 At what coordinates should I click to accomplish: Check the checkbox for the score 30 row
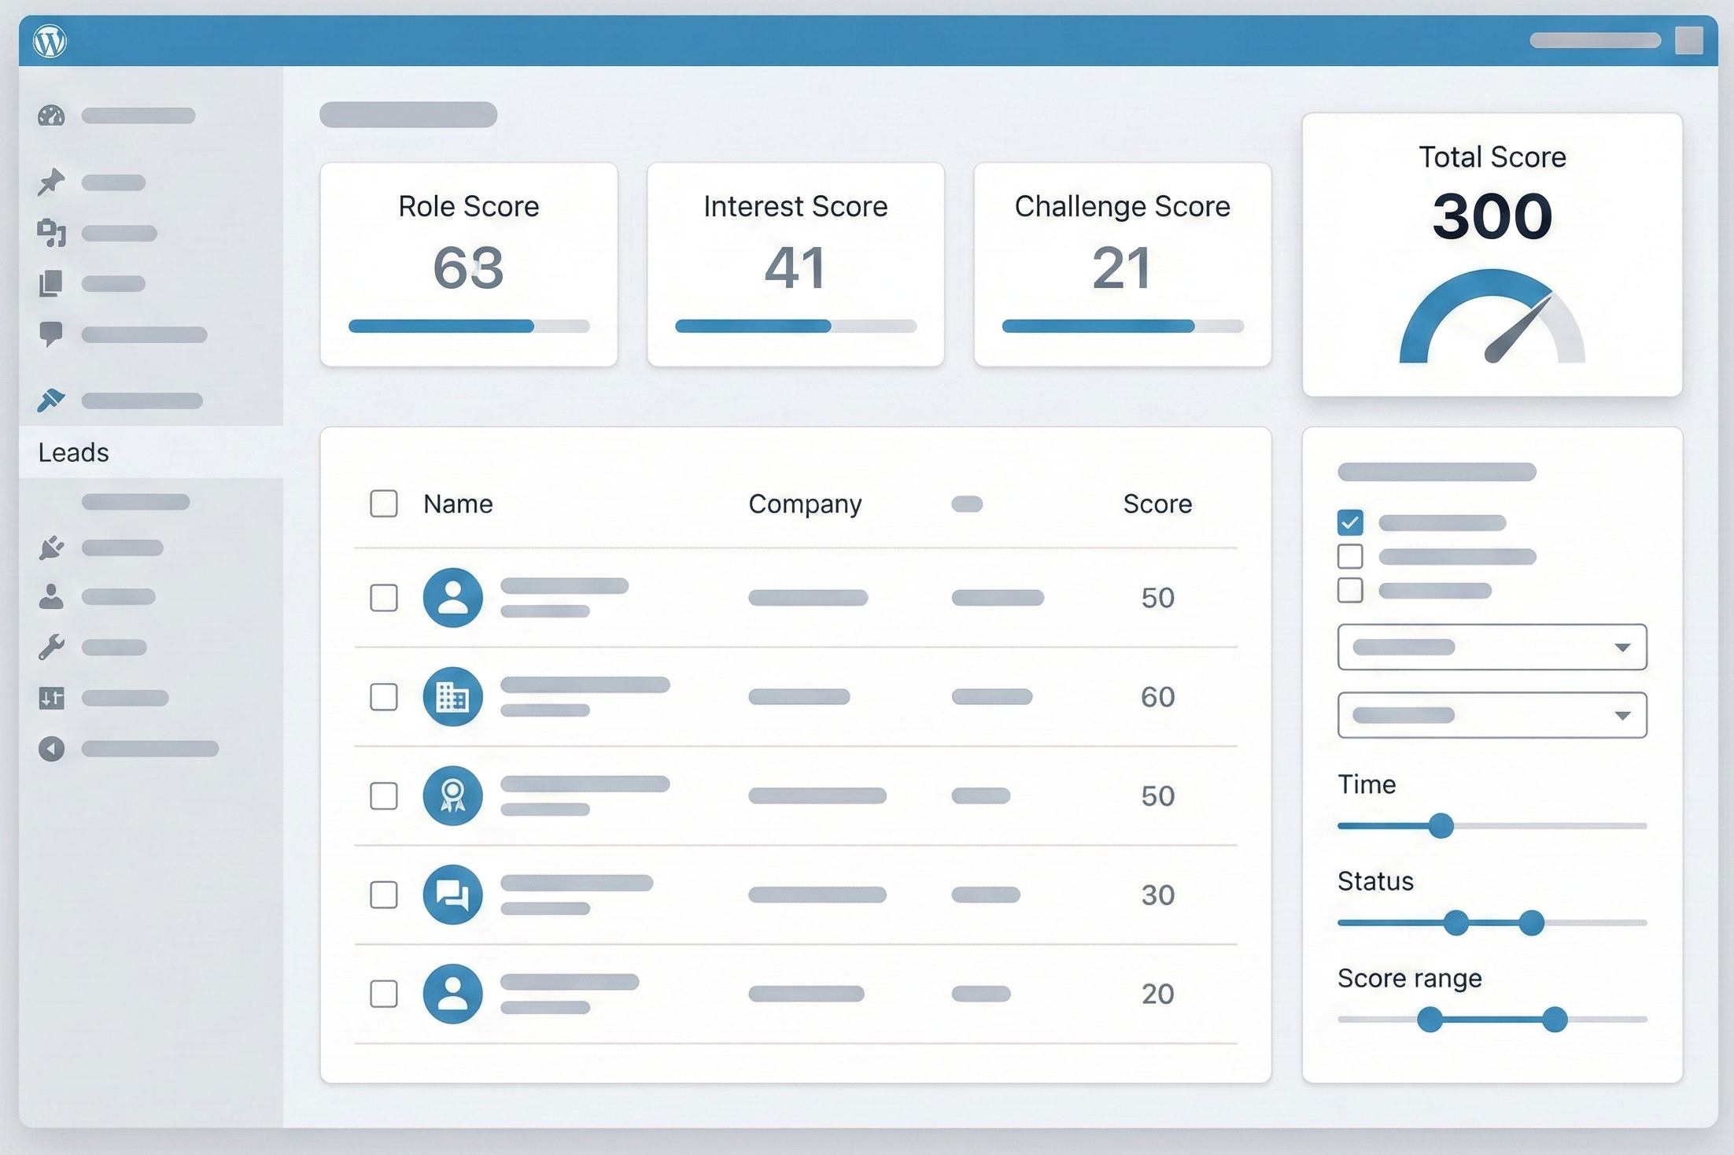(384, 895)
